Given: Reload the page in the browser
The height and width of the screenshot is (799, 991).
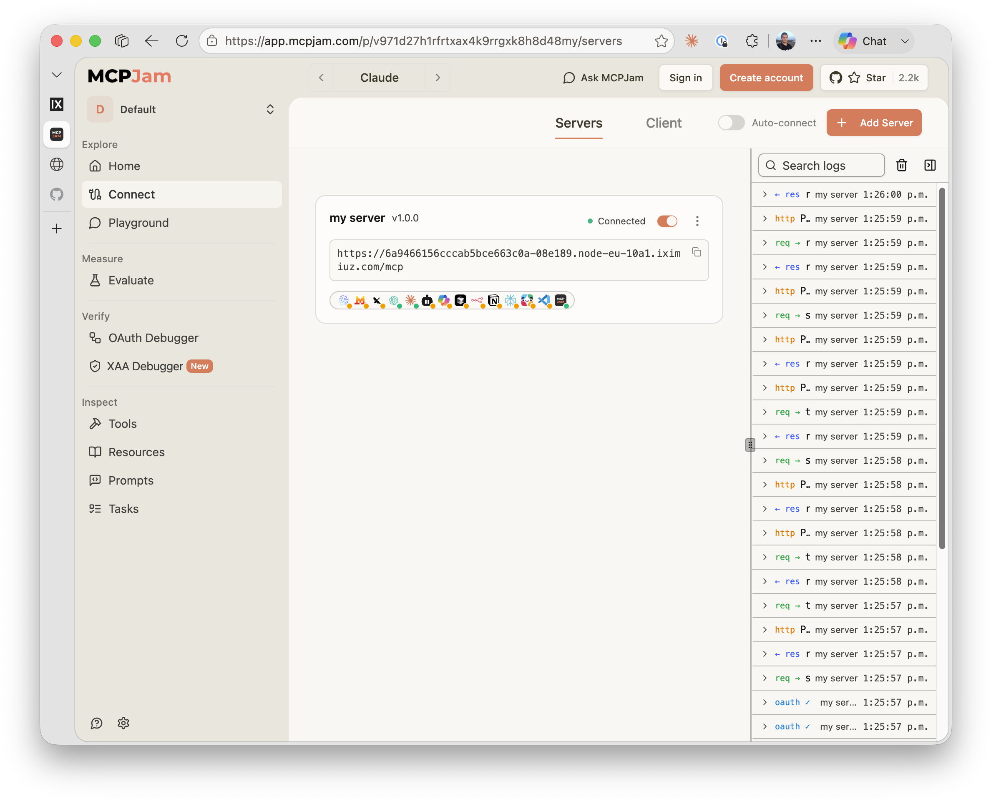Looking at the screenshot, I should pyautogui.click(x=182, y=41).
